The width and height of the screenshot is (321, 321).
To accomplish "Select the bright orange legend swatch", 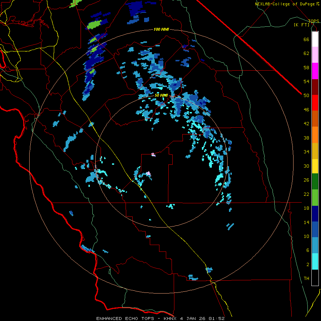I will click(315, 135).
